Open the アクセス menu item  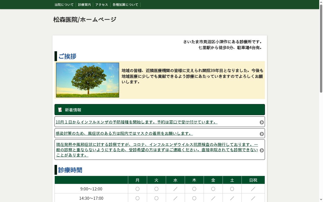tap(102, 5)
